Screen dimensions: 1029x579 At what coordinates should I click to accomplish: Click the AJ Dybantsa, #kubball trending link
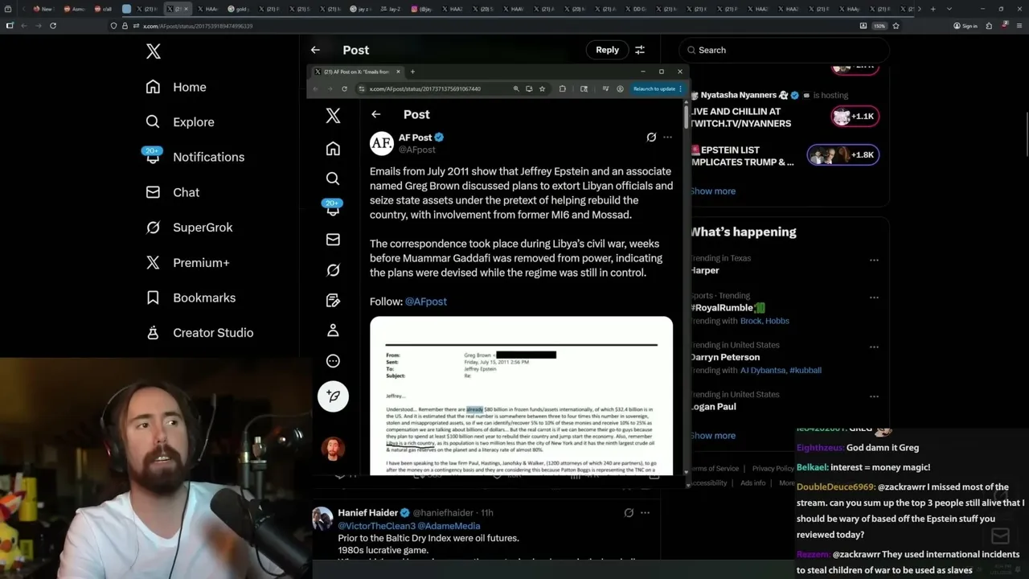click(781, 370)
